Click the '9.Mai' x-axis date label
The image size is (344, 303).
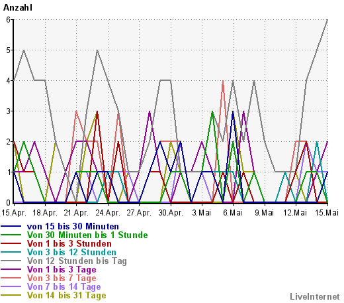coord(264,213)
